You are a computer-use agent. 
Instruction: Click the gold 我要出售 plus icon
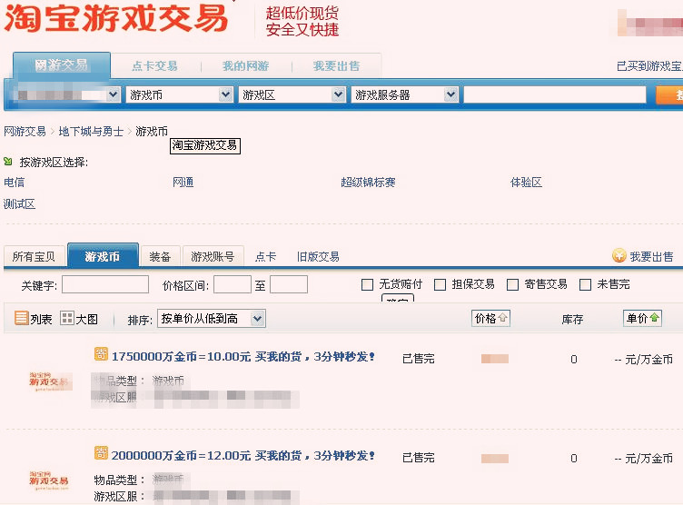(619, 256)
